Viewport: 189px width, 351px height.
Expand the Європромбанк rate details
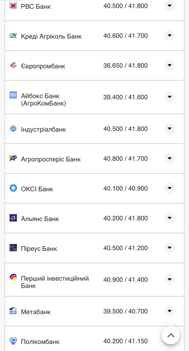(169, 65)
